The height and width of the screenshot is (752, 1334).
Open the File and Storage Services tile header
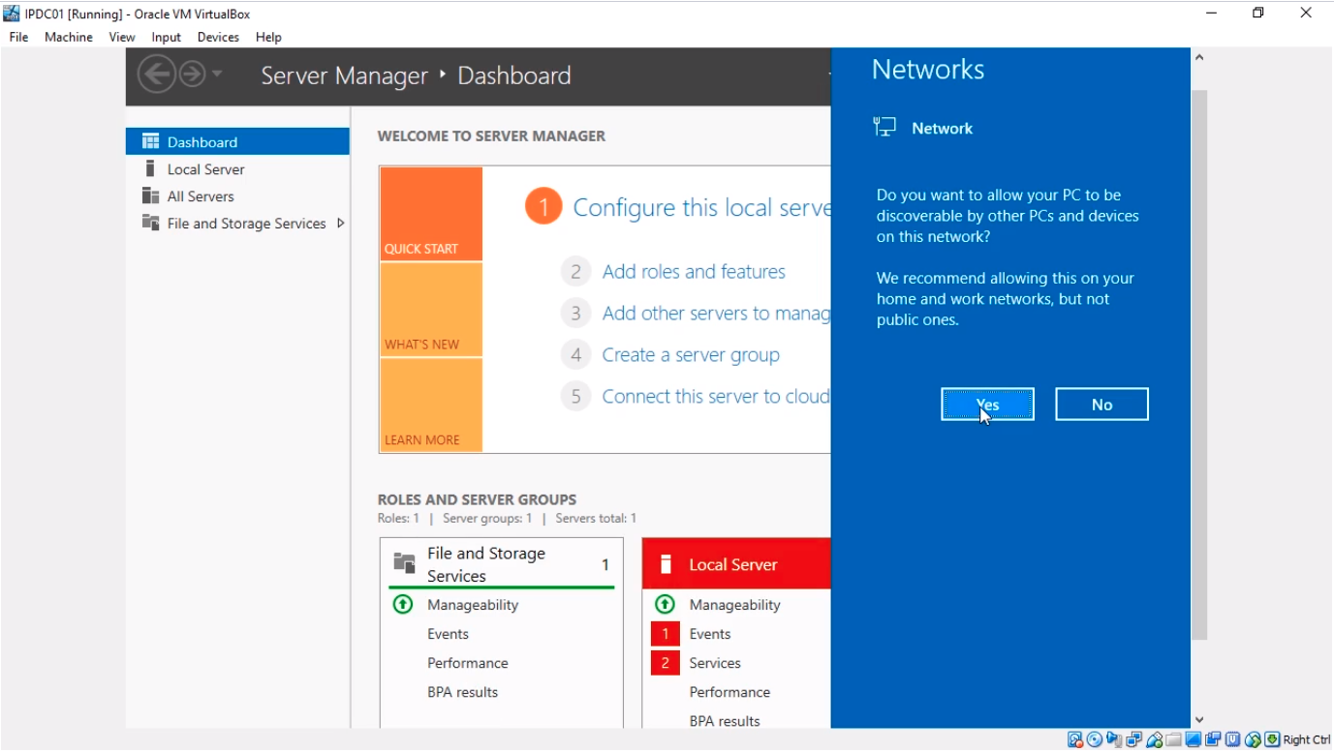(x=501, y=564)
